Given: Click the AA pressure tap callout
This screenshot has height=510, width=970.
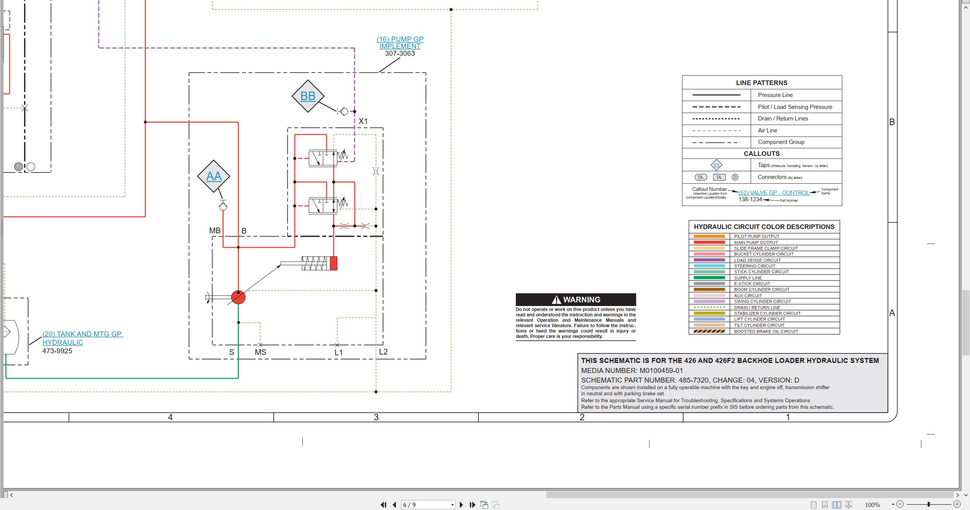Looking at the screenshot, I should click(214, 176).
